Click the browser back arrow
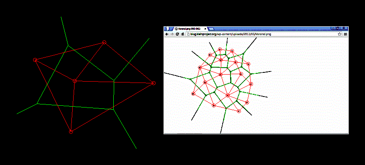 (167, 34)
